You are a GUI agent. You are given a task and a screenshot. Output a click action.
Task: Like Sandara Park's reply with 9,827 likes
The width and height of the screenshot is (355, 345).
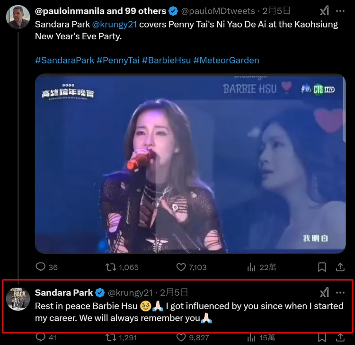pyautogui.click(x=181, y=337)
